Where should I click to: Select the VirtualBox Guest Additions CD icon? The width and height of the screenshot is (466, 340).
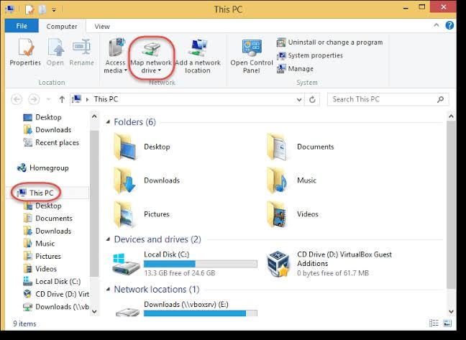pos(278,264)
